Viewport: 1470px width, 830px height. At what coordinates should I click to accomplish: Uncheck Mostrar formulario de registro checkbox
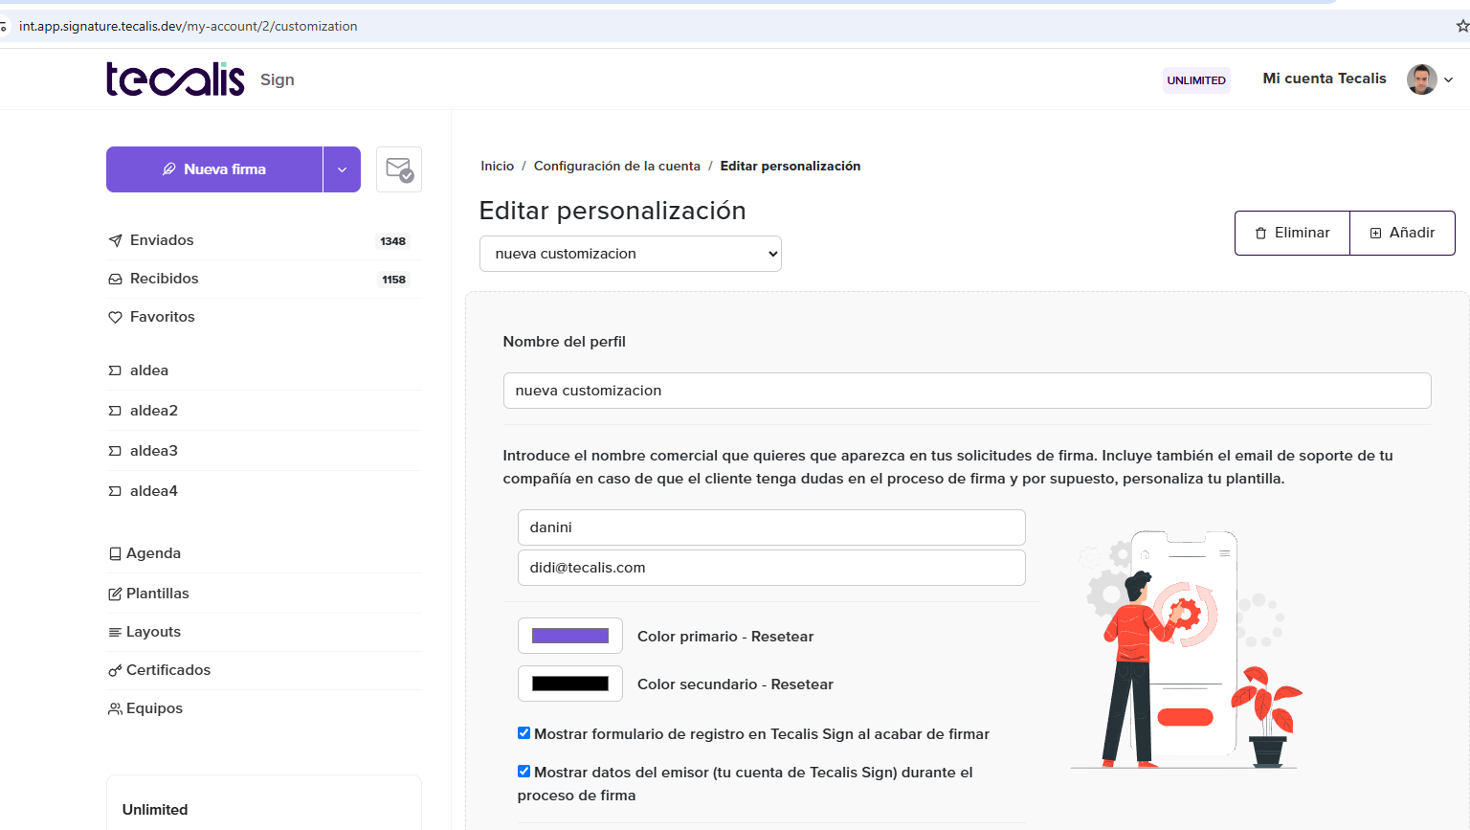pos(523,733)
